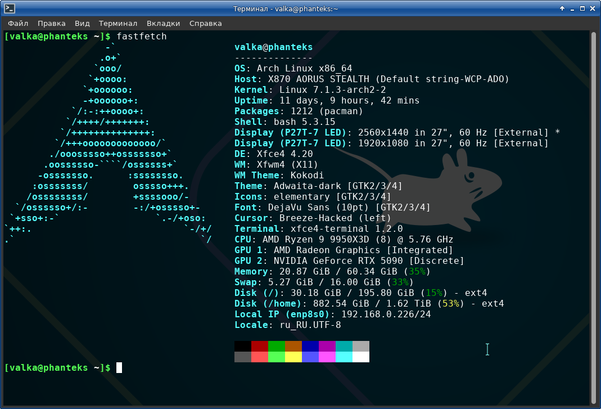Click the 'Shell: bash 5.3.15' line

coord(285,122)
